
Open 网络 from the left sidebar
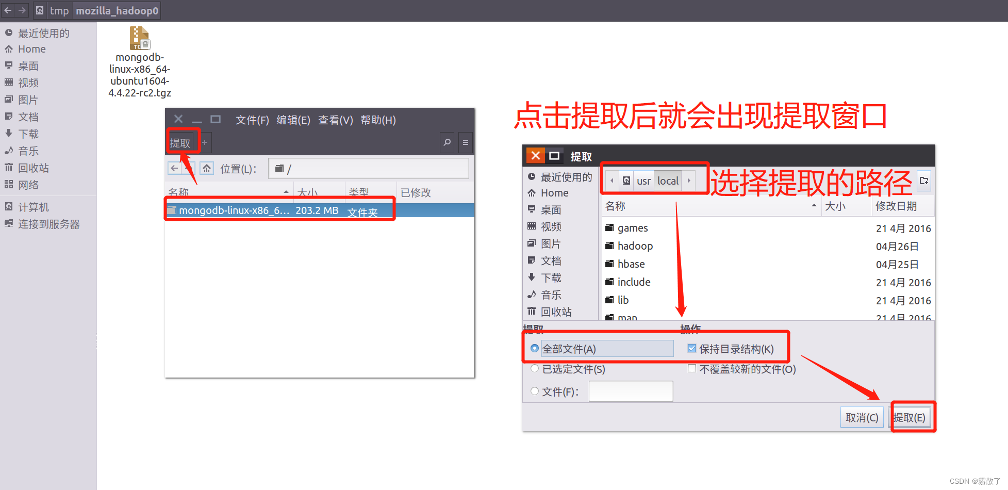coord(28,185)
